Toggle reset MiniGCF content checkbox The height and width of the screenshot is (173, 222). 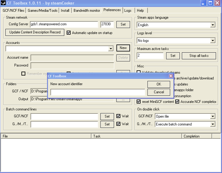click(139, 102)
